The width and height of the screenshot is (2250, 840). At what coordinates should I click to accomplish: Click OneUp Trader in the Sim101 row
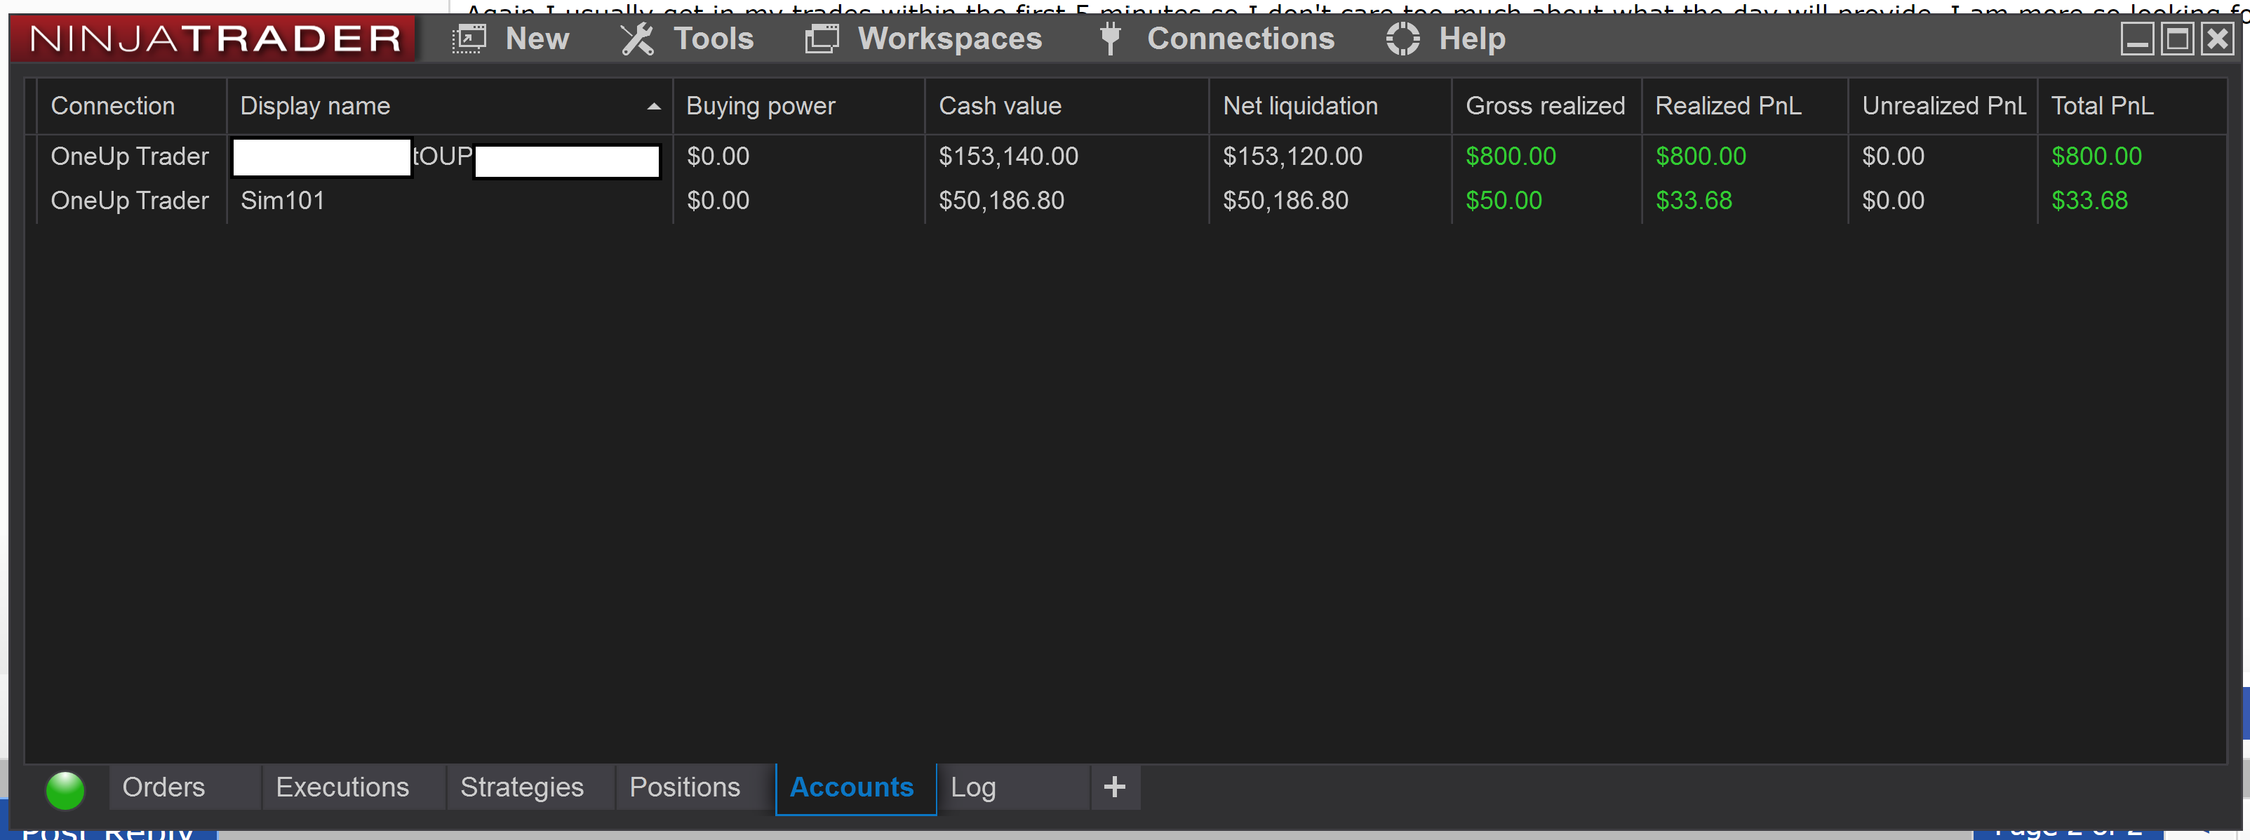[x=129, y=201]
